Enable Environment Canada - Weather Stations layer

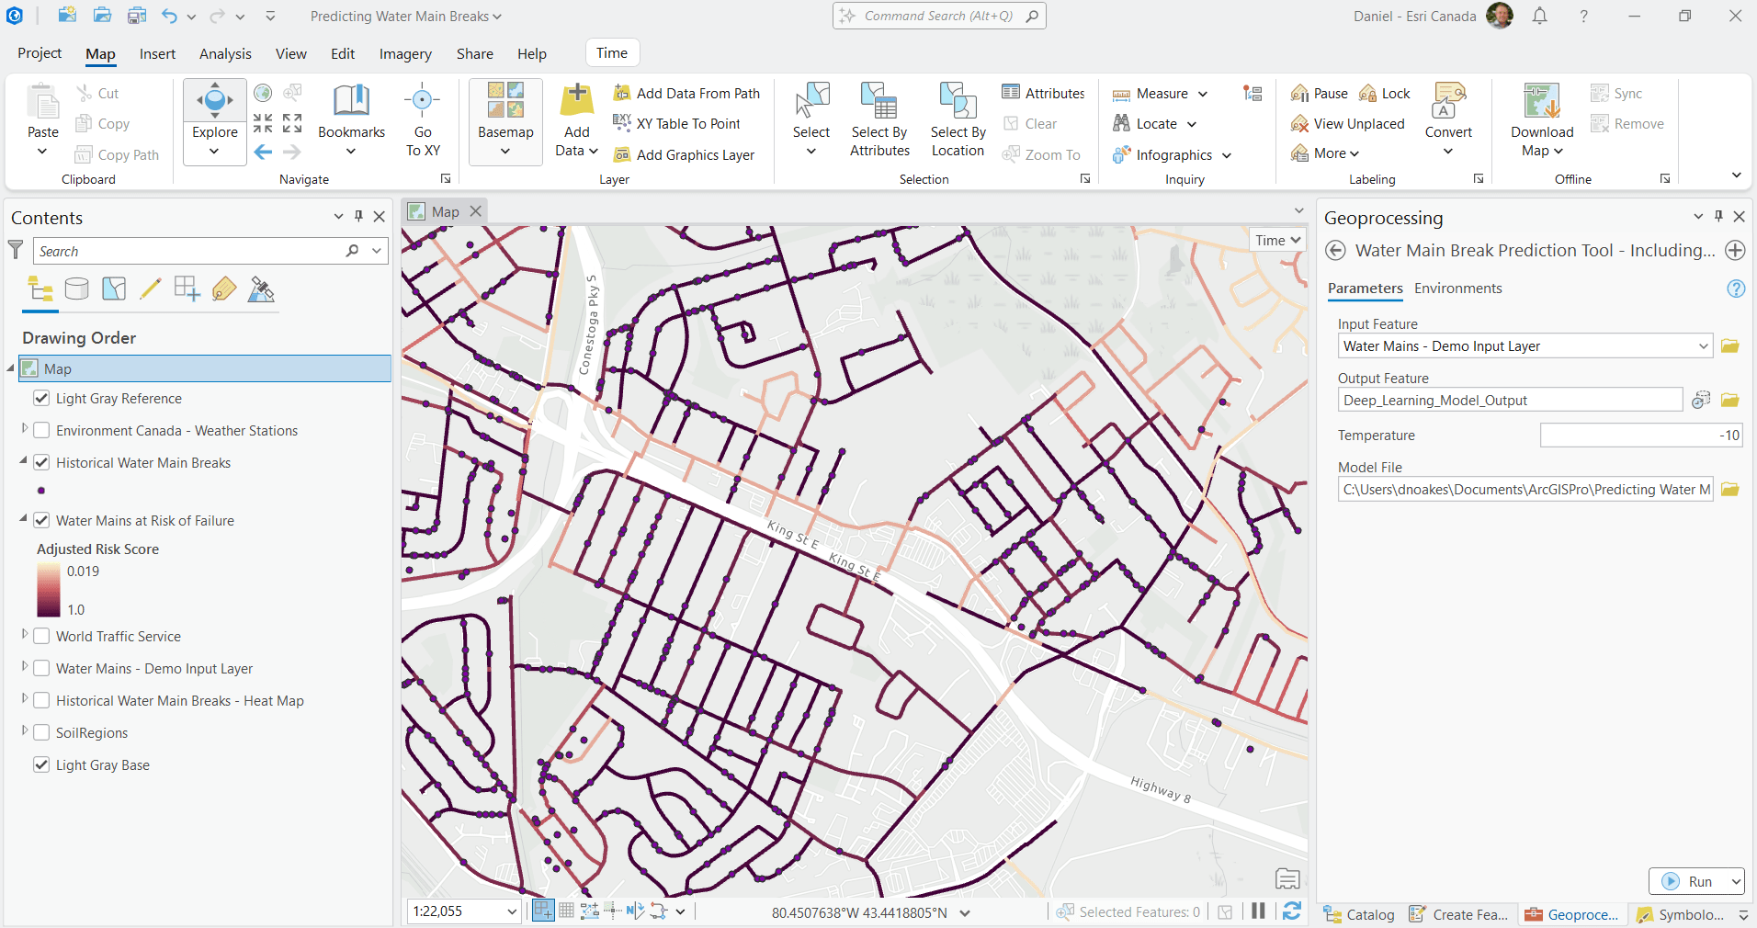[x=41, y=430]
